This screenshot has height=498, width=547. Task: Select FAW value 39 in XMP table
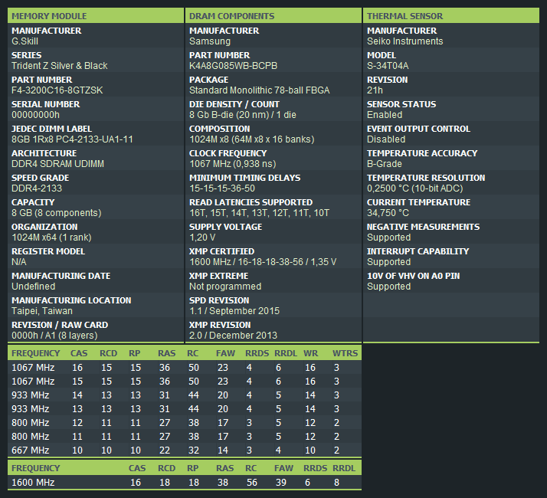[x=281, y=483]
